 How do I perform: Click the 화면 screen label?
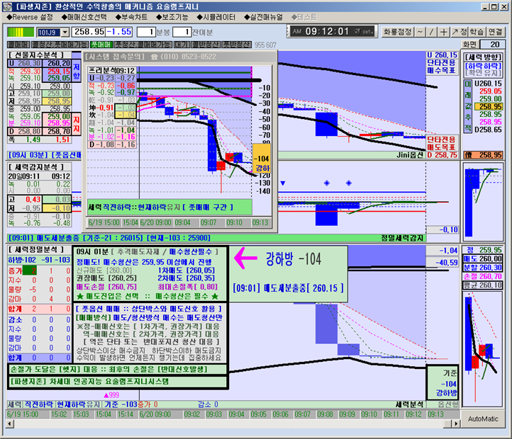click(x=469, y=45)
